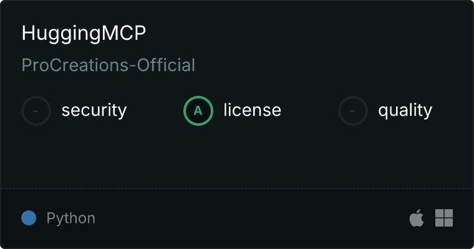Click the quality label text
The image size is (474, 249).
pos(405,111)
